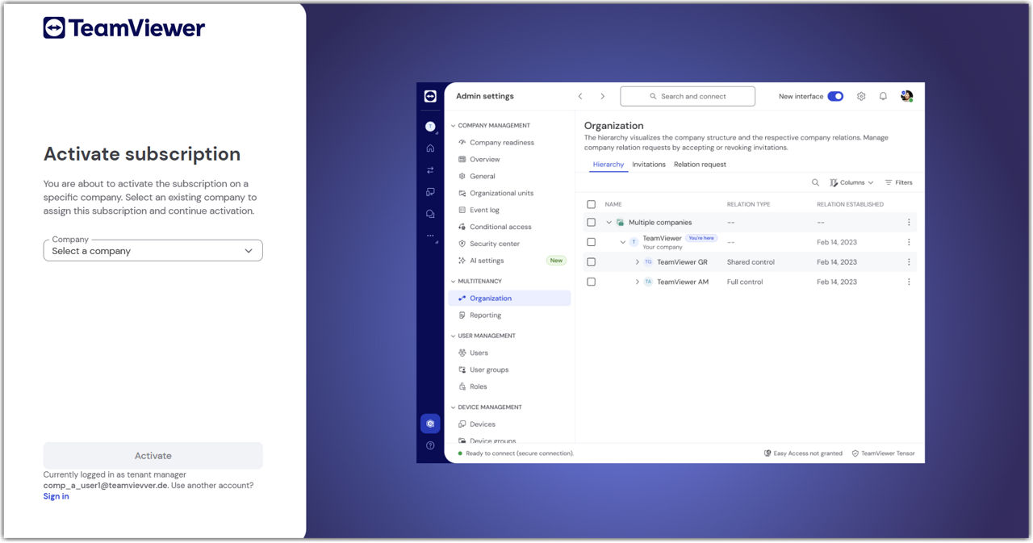Open the Relation request tab
The image size is (1033, 543).
700,165
